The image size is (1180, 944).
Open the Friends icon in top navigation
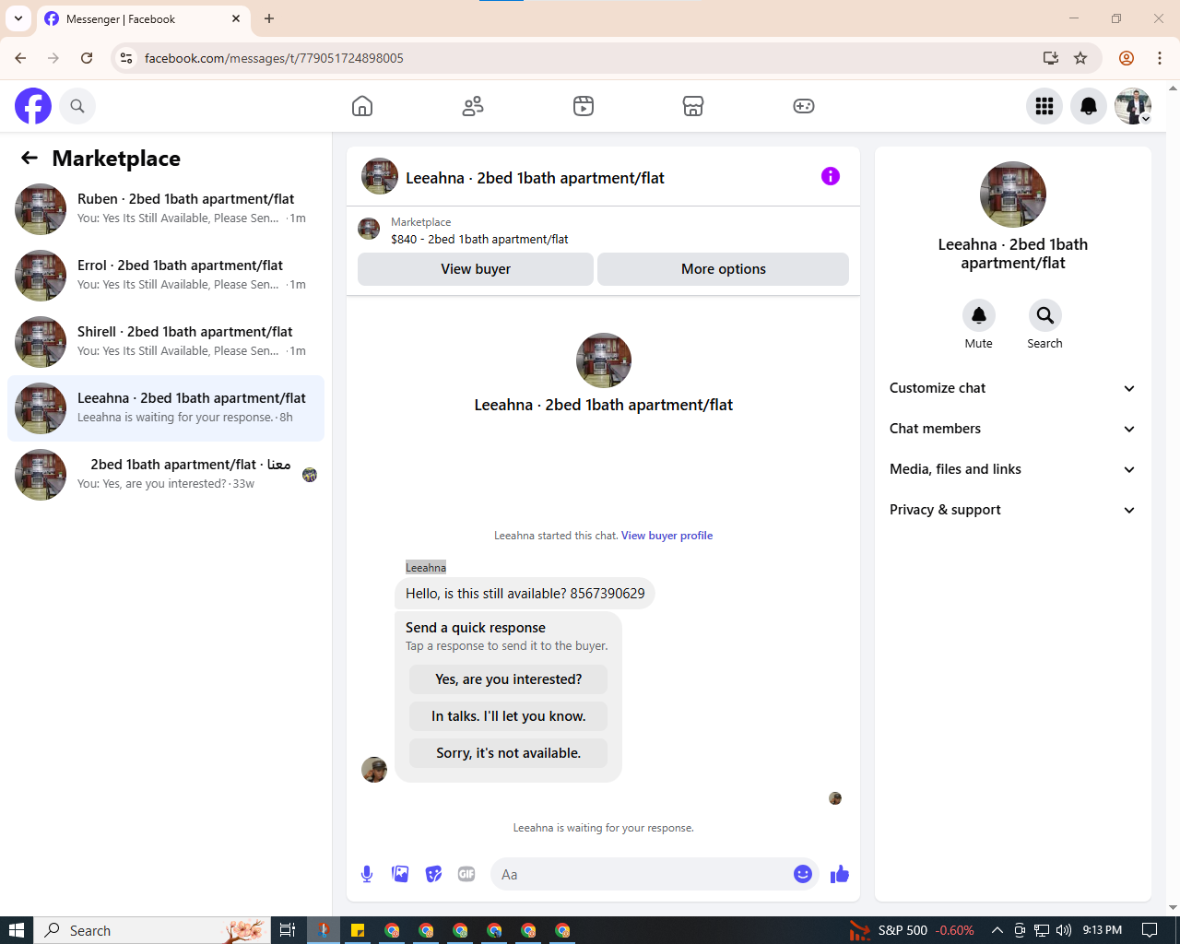point(473,106)
